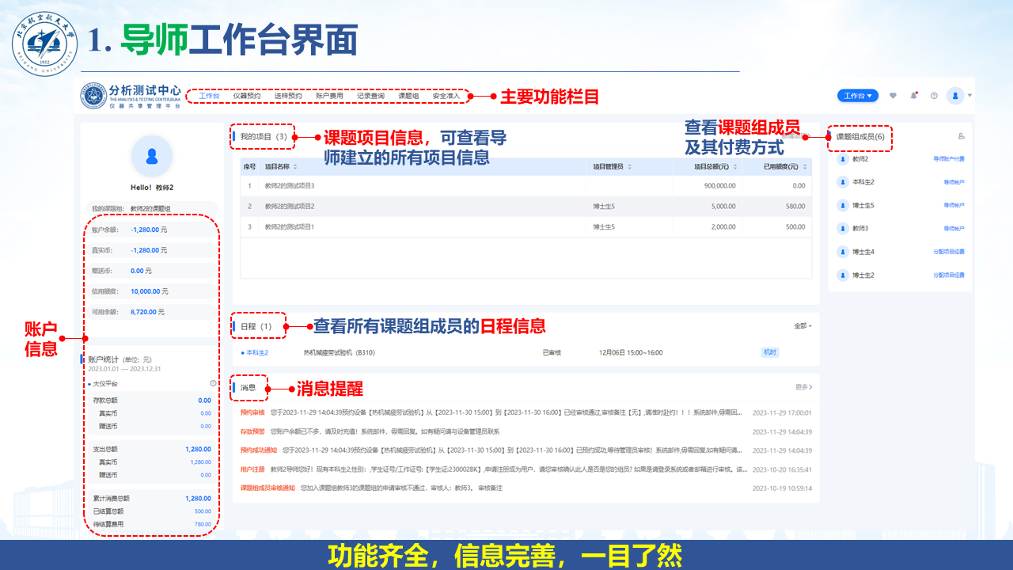The height and width of the screenshot is (570, 1013).
Task: Go to the 账户费用 menu item
Action: (329, 96)
